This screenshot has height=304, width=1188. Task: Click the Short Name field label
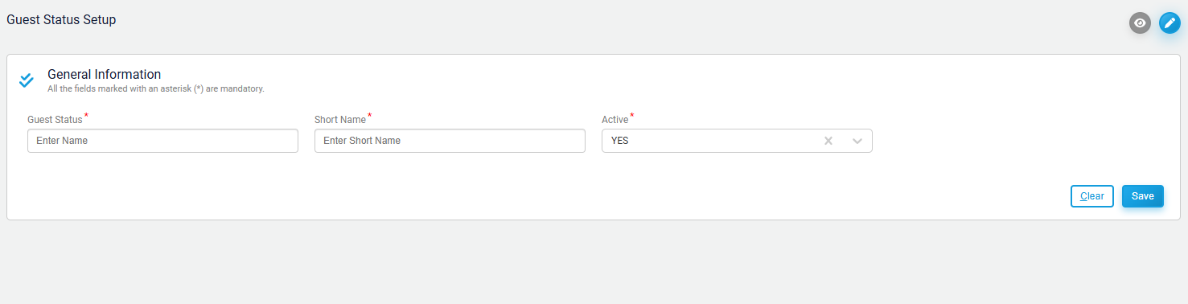tap(340, 120)
